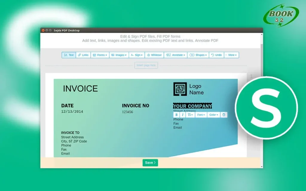Screen dimensions: 306x191
Task: Click the INVOICE TO label
Action: pos(70,133)
